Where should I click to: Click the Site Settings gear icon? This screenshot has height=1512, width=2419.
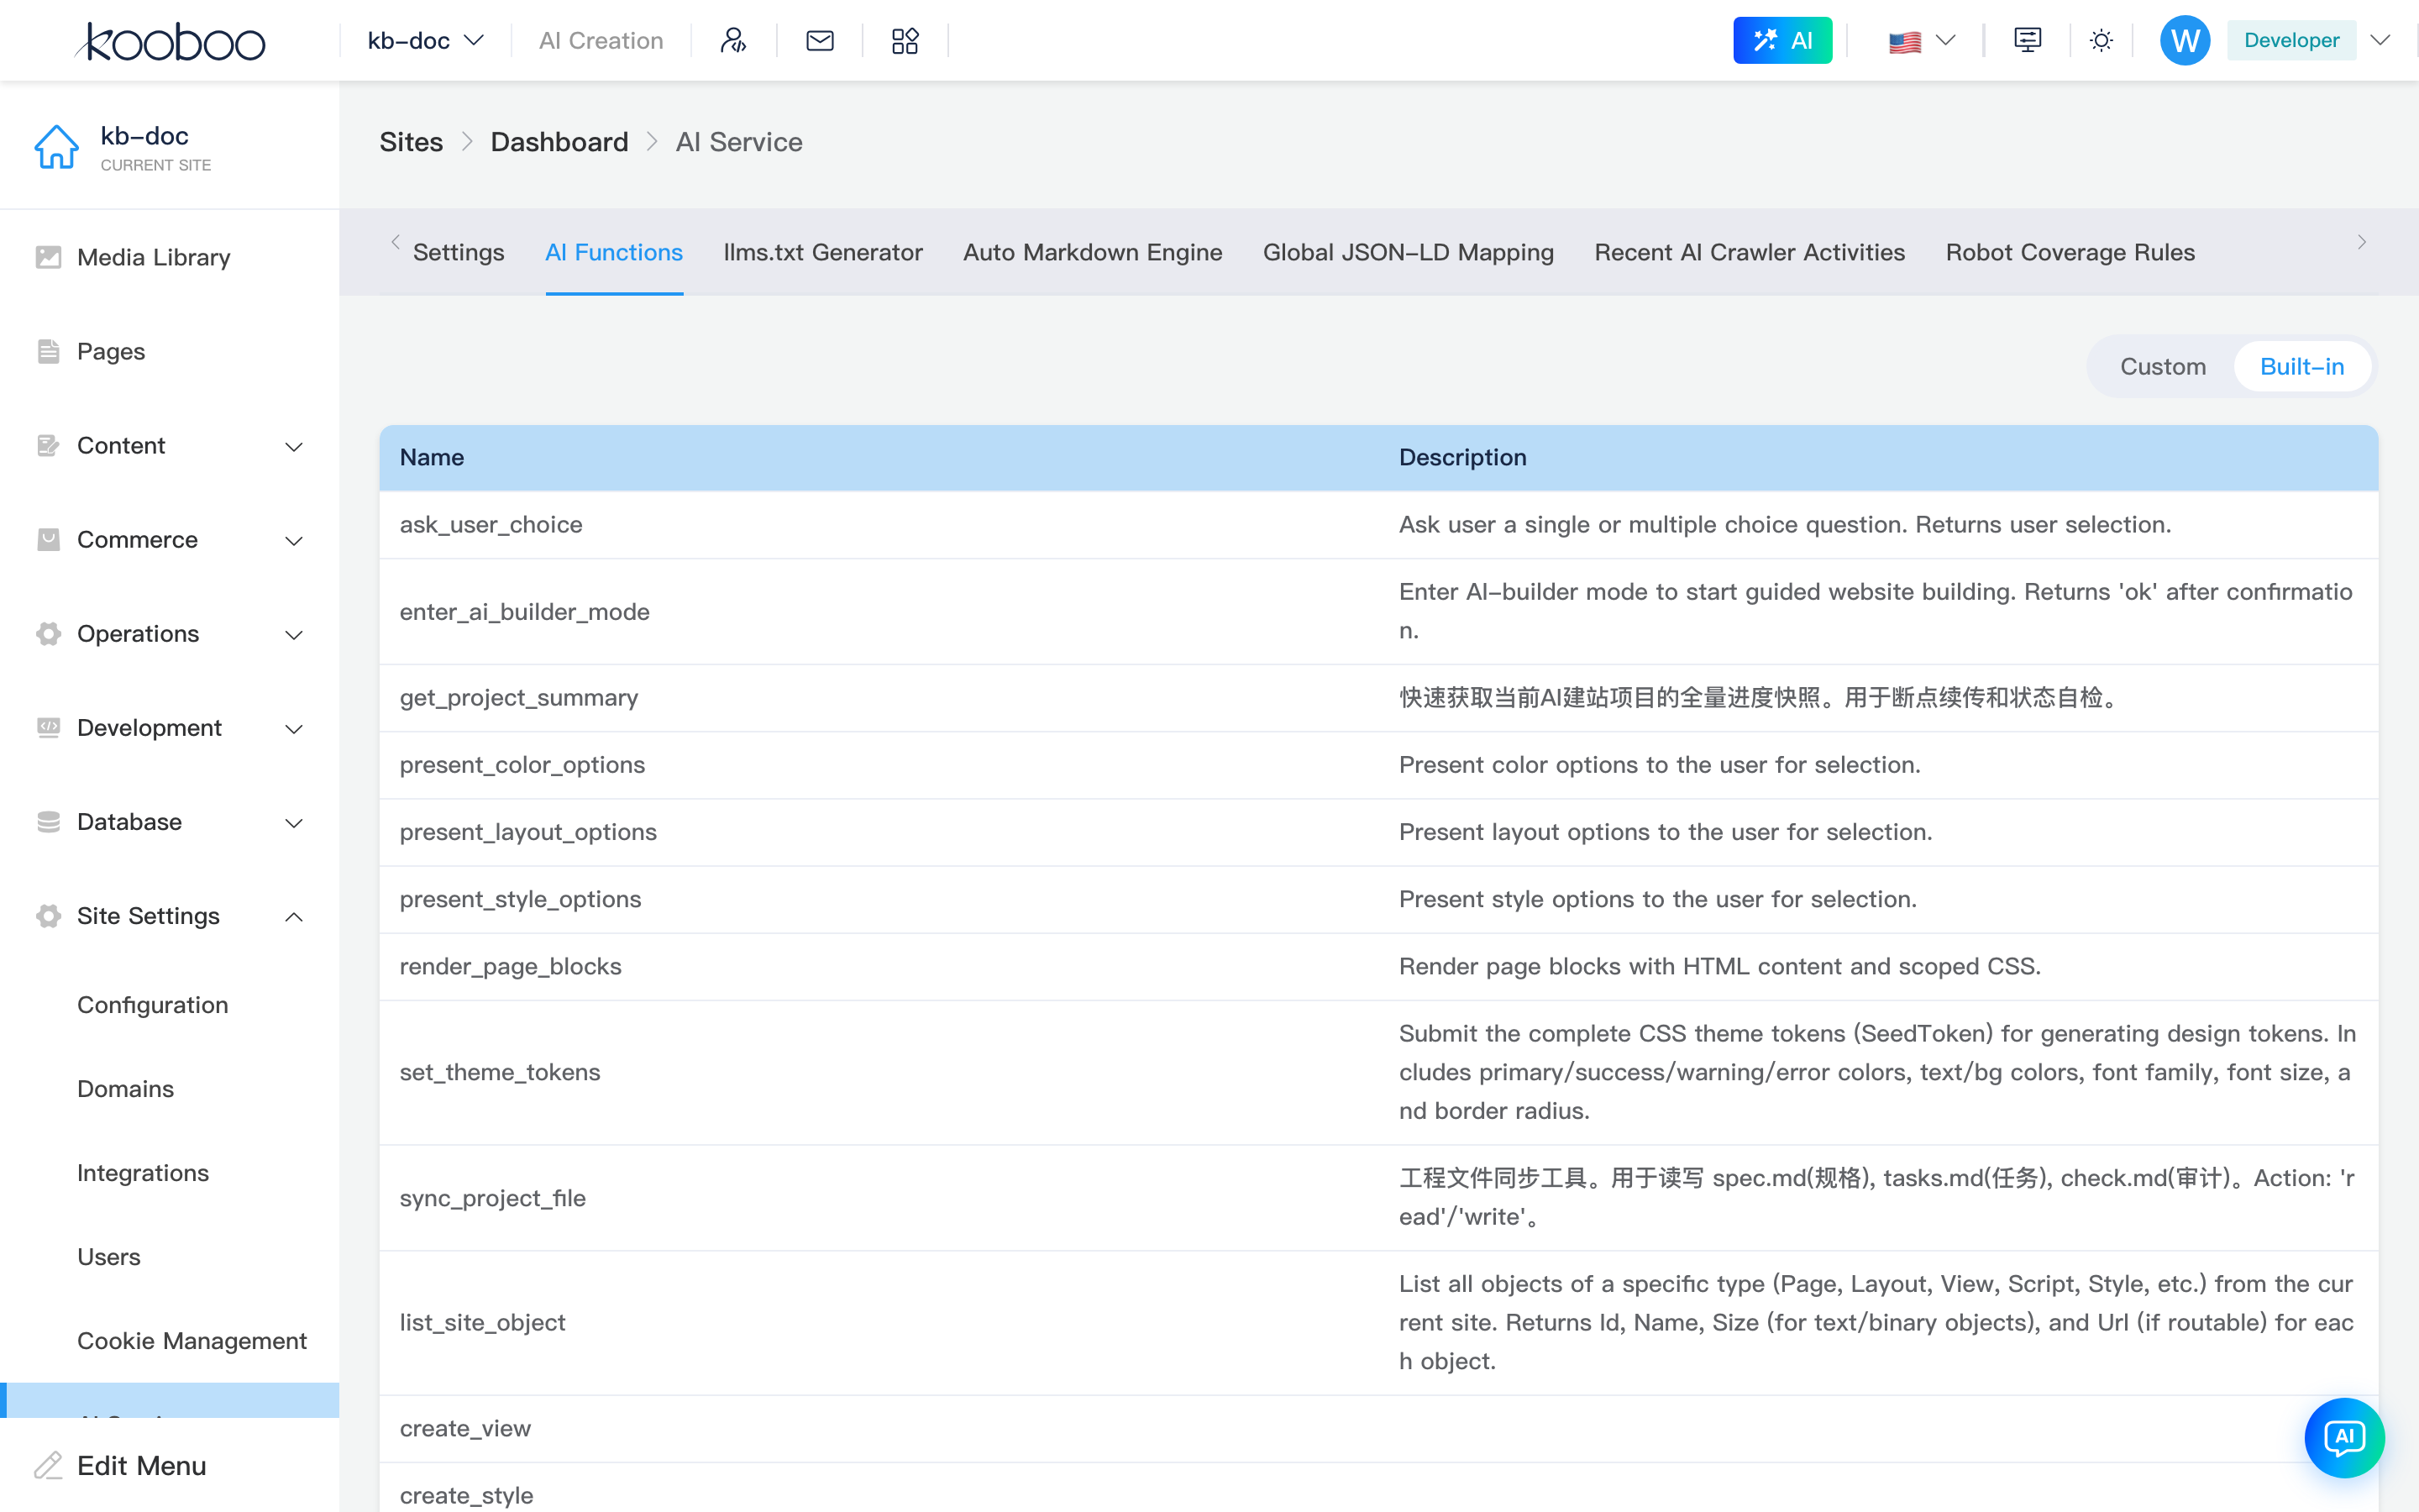48,915
